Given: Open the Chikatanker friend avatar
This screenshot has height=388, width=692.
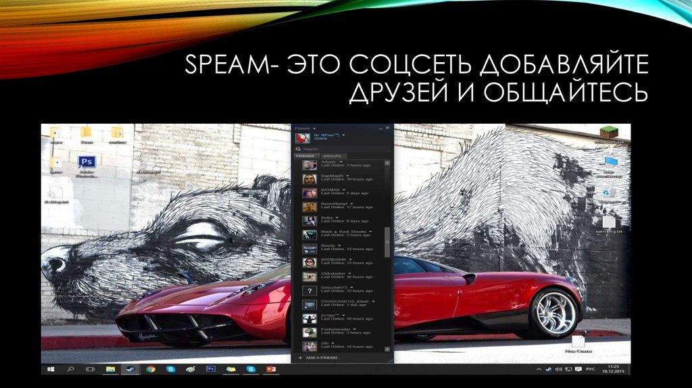Looking at the screenshot, I should pyautogui.click(x=310, y=276).
